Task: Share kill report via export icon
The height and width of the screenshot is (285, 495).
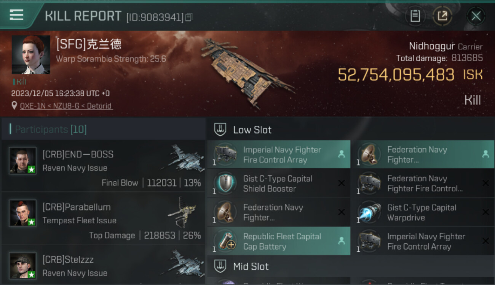Action: (x=442, y=16)
